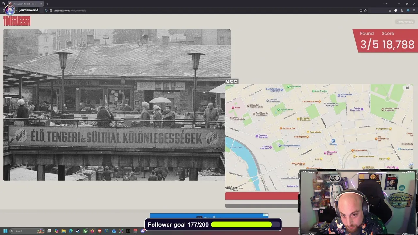Image resolution: width=418 pixels, height=235 pixels.
Task: Open Discord from the taskbar
Action: pos(143,231)
